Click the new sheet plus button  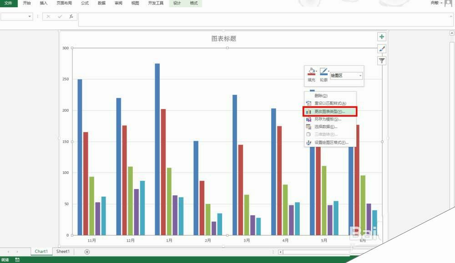pyautogui.click(x=86, y=251)
